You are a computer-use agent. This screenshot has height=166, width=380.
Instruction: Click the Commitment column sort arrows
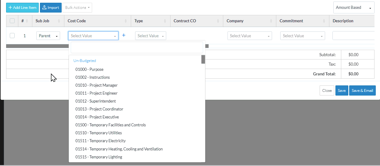324,21
